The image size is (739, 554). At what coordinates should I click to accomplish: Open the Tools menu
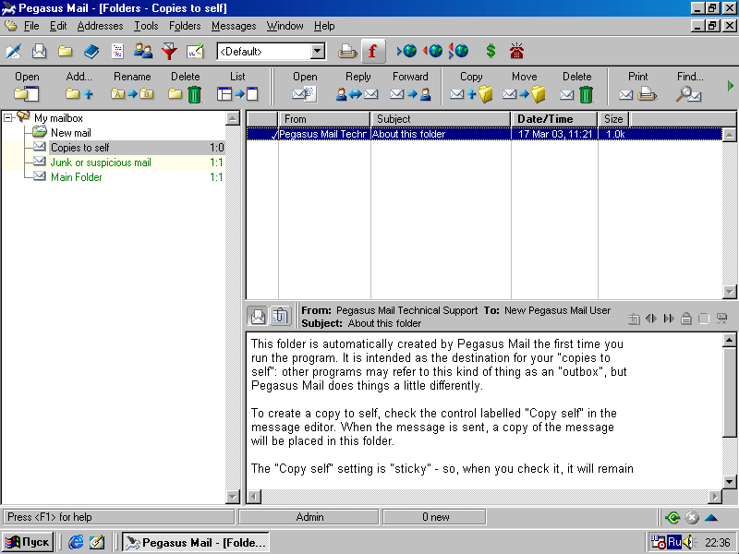[x=146, y=26]
